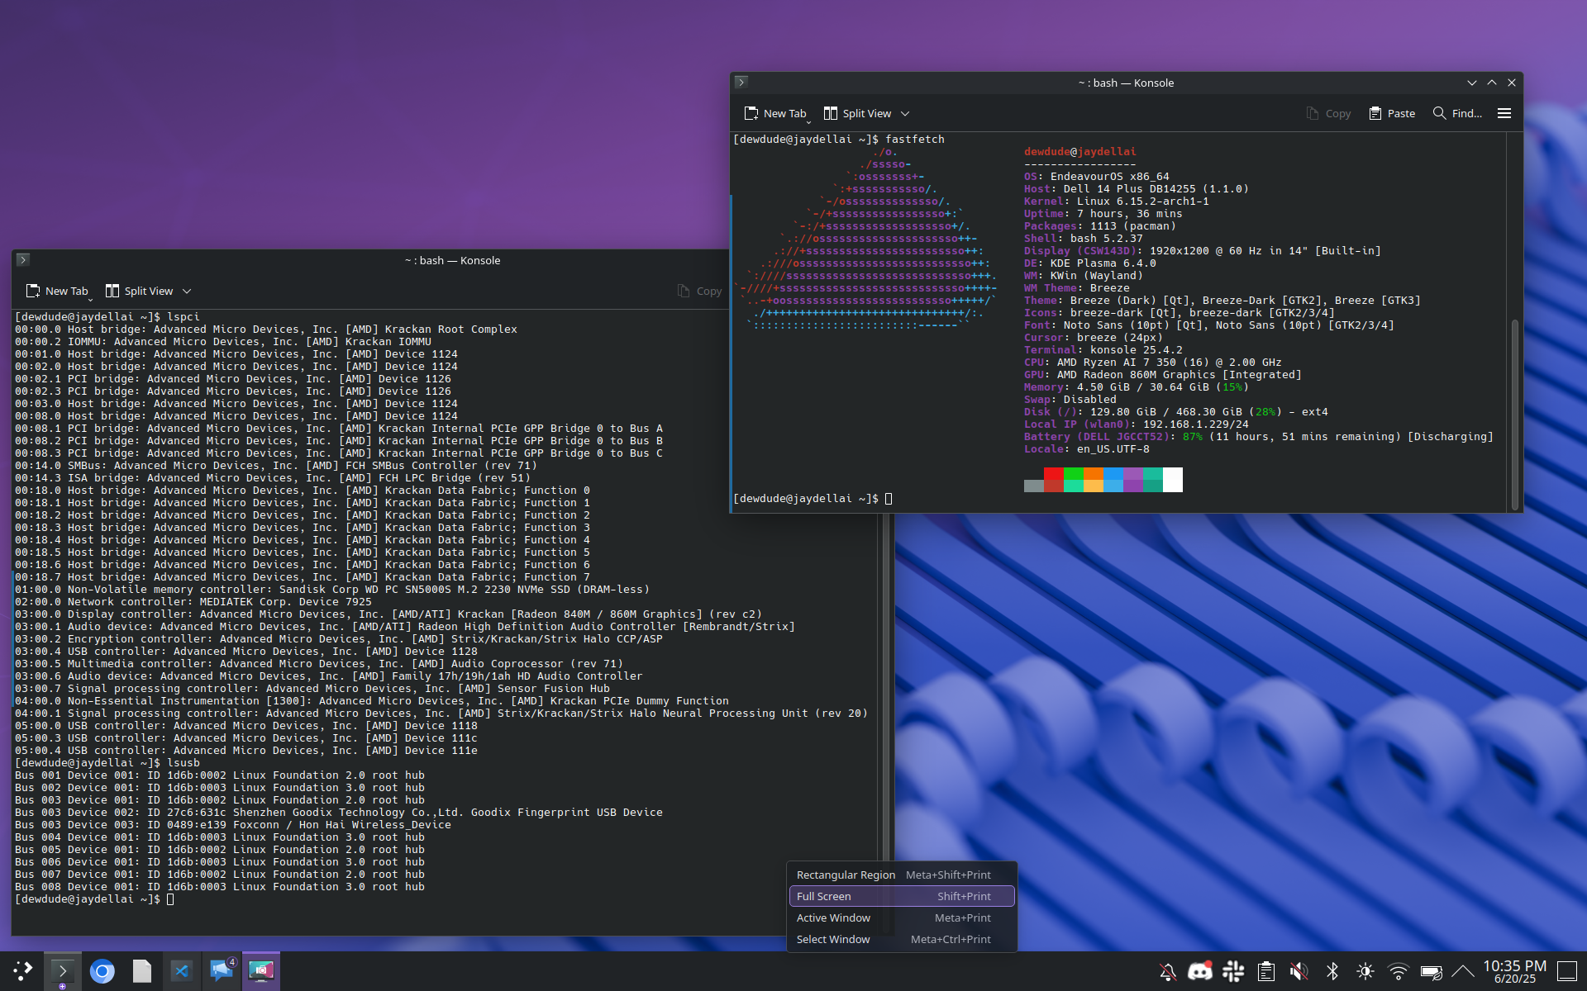This screenshot has width=1587, height=991.
Task: Click the Konsole taskbar icon
Action: tap(62, 971)
